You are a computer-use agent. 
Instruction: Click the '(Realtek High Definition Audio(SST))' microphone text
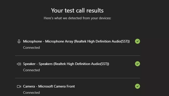click(102, 41)
